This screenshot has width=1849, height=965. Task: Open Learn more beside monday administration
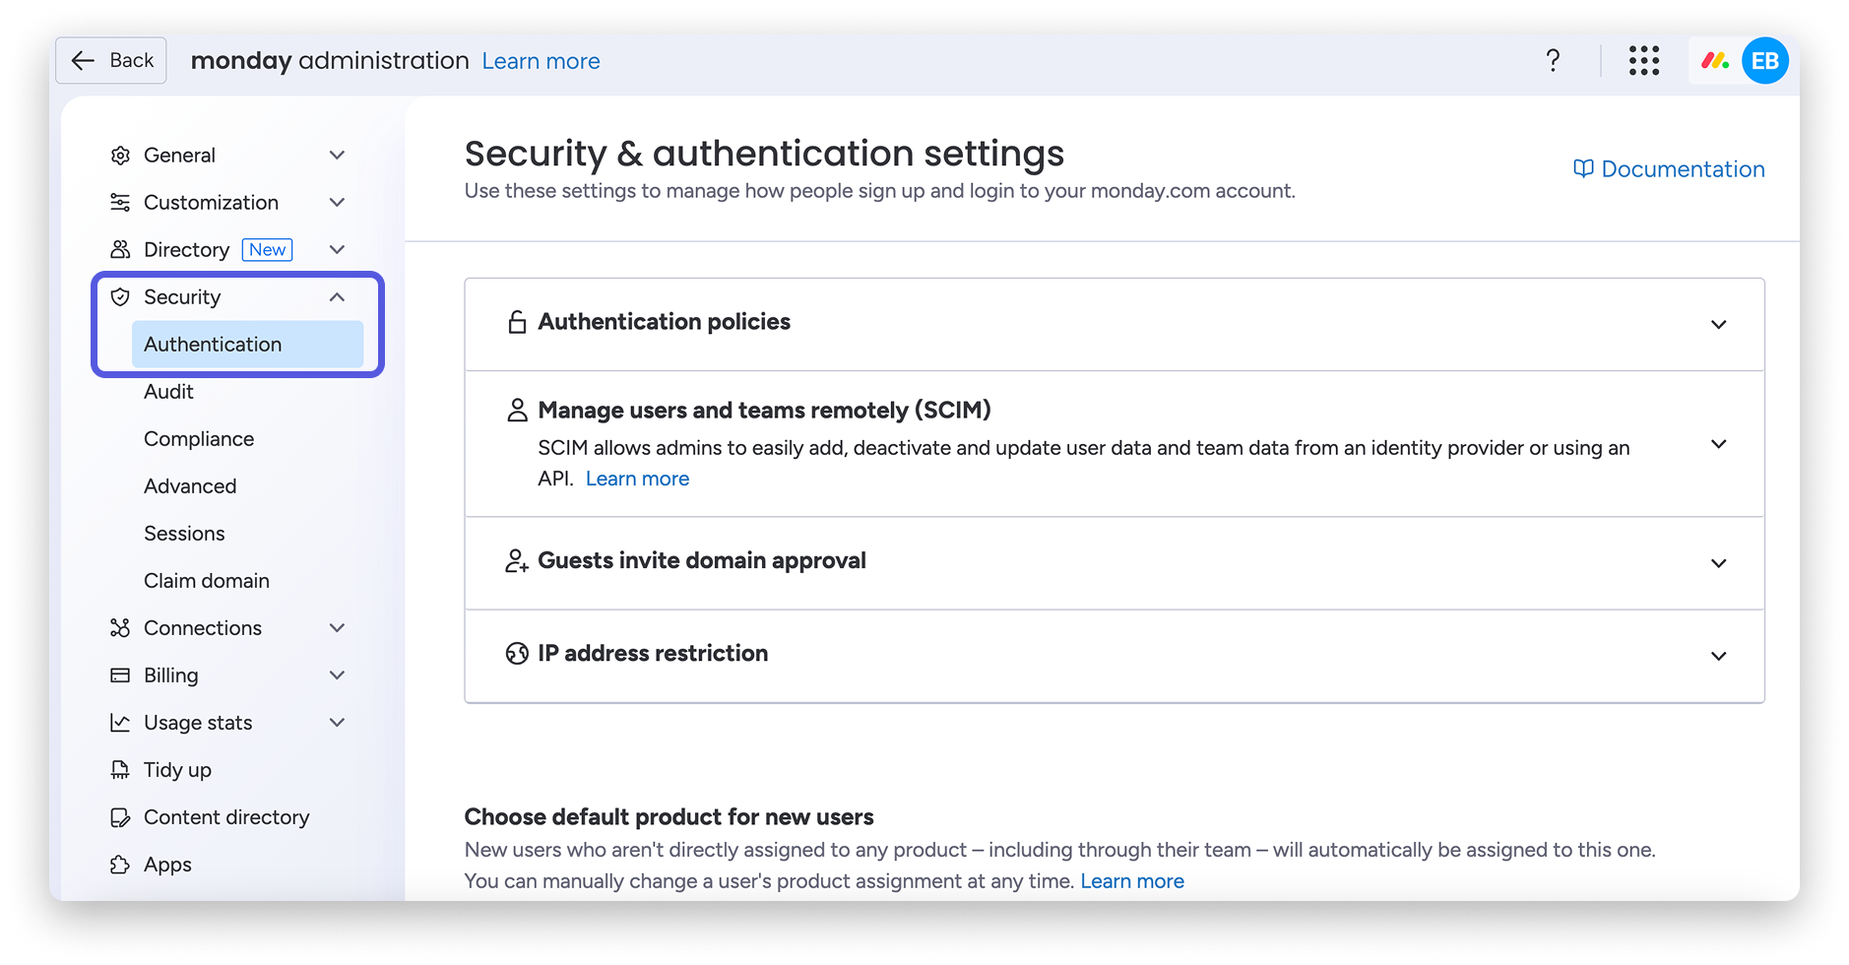pyautogui.click(x=541, y=61)
